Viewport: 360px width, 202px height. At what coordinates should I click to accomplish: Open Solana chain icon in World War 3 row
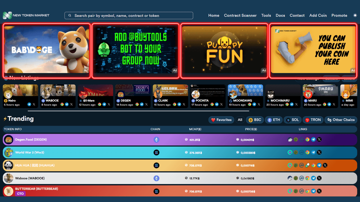click(x=156, y=153)
